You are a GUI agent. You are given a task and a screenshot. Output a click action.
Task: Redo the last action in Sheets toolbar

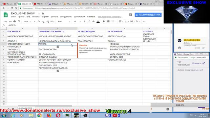[10, 21]
